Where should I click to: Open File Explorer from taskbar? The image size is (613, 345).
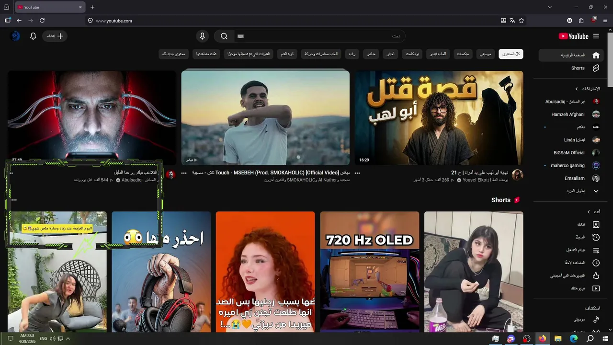[x=558, y=339]
